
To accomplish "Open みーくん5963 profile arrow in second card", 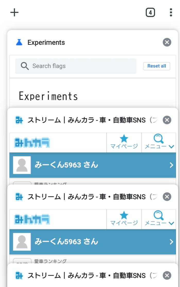I will pos(171,242).
